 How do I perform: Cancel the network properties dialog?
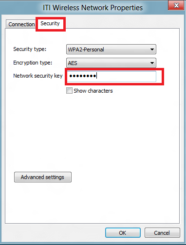pyautogui.click(x=162, y=233)
